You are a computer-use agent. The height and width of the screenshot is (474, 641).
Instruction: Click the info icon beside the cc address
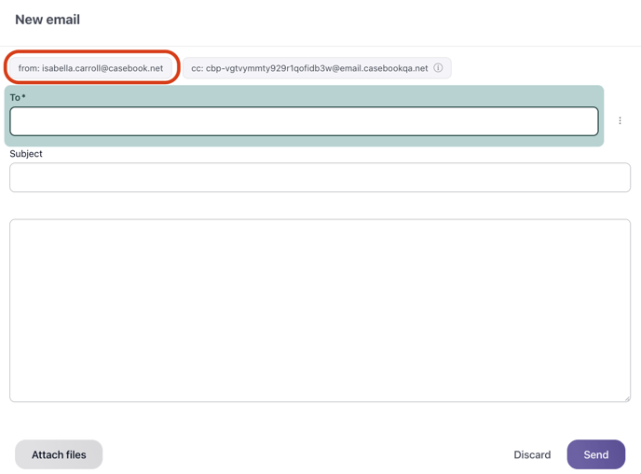438,68
